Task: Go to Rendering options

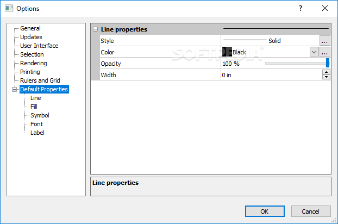Action: 33,63
